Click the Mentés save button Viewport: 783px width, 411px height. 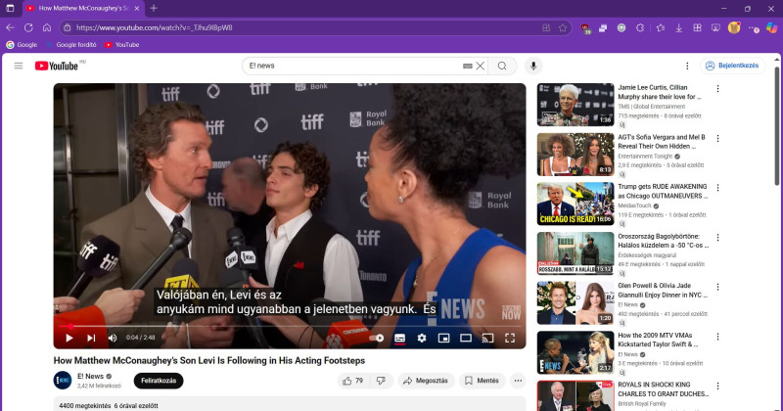click(x=482, y=381)
